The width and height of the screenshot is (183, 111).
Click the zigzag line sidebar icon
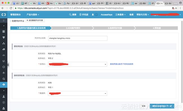4,61
